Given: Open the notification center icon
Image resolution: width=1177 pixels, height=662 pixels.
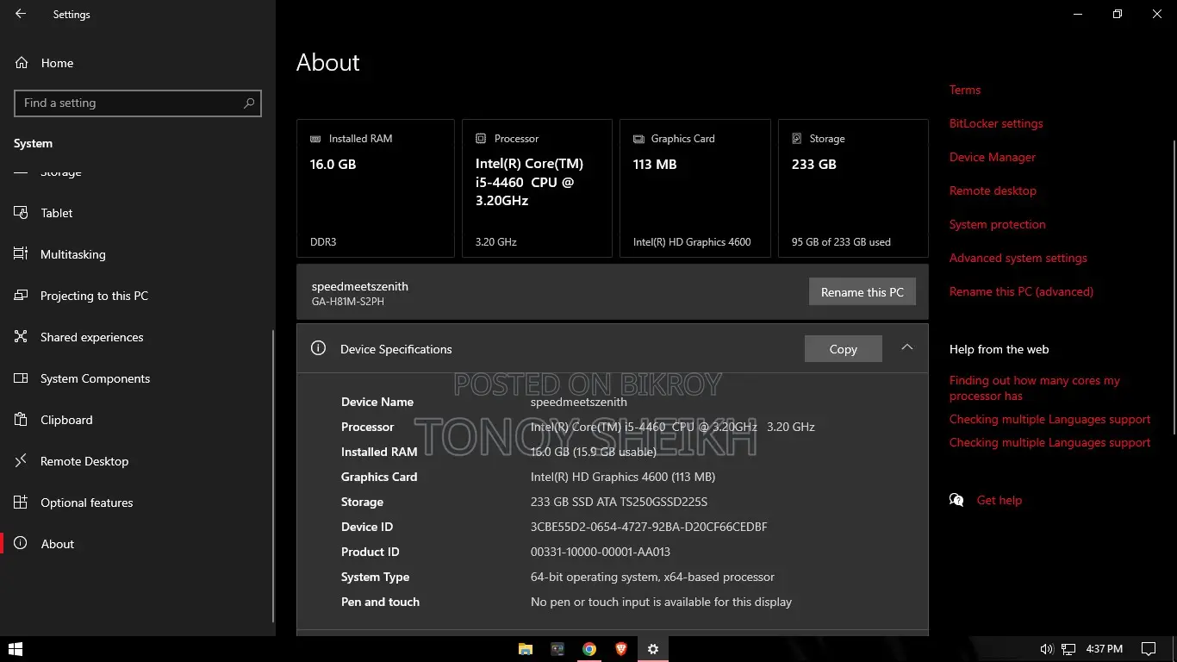Looking at the screenshot, I should 1149,649.
